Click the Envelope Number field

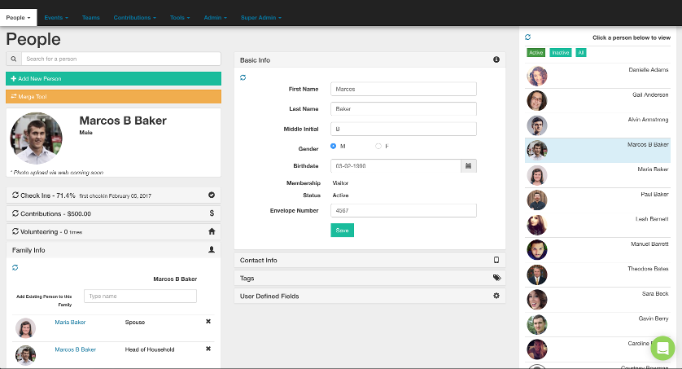[403, 211]
